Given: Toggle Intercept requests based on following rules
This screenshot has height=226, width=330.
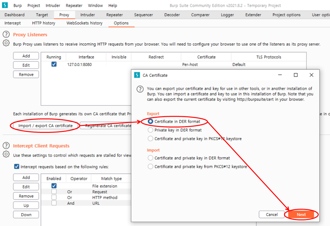Looking at the screenshot, I should pyautogui.click(x=17, y=167).
